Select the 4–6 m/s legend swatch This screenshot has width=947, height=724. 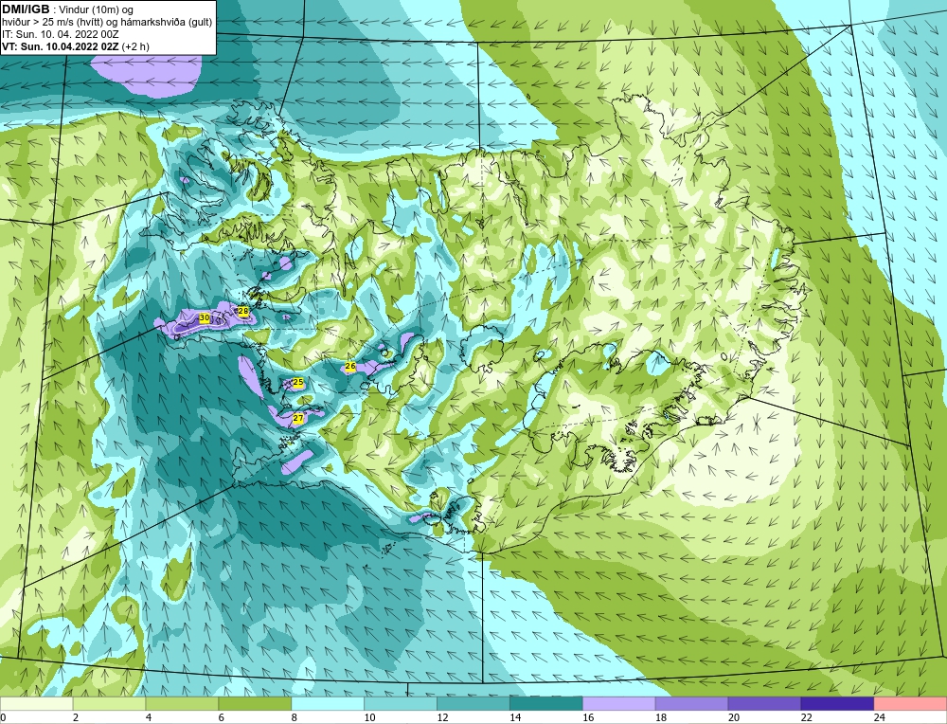pyautogui.click(x=182, y=703)
